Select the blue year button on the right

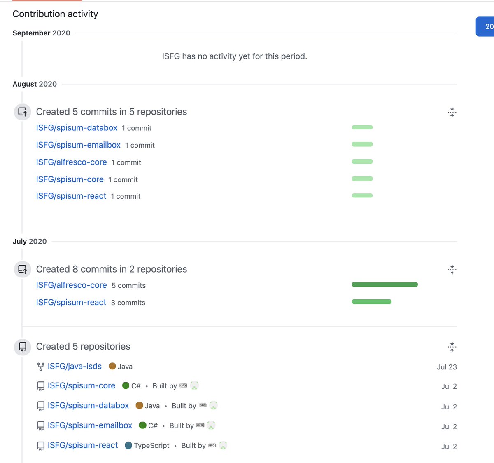click(x=485, y=26)
